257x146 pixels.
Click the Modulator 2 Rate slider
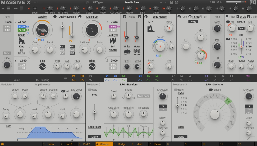95,112
